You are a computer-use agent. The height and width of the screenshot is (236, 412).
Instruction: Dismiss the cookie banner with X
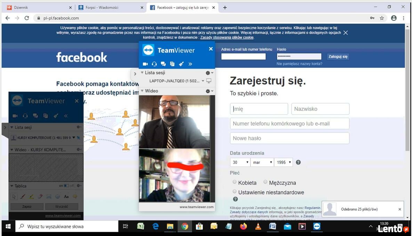(346, 33)
